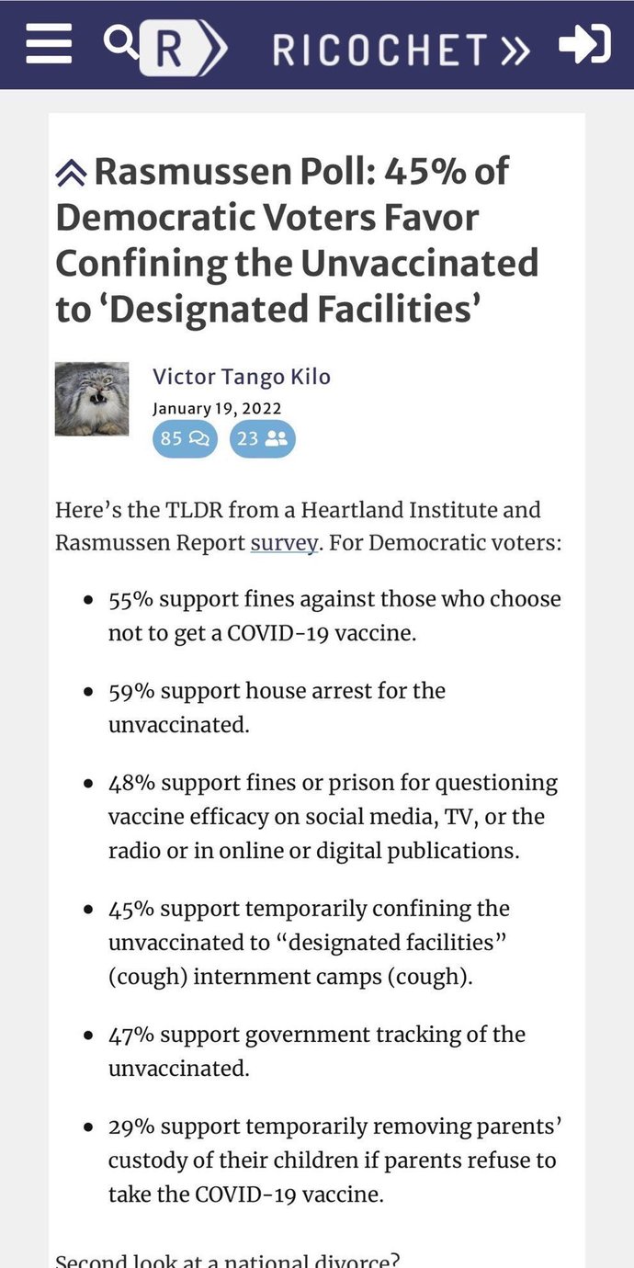Click the Second look at national divorce line
The height and width of the screenshot is (1268, 634).
point(228,1260)
